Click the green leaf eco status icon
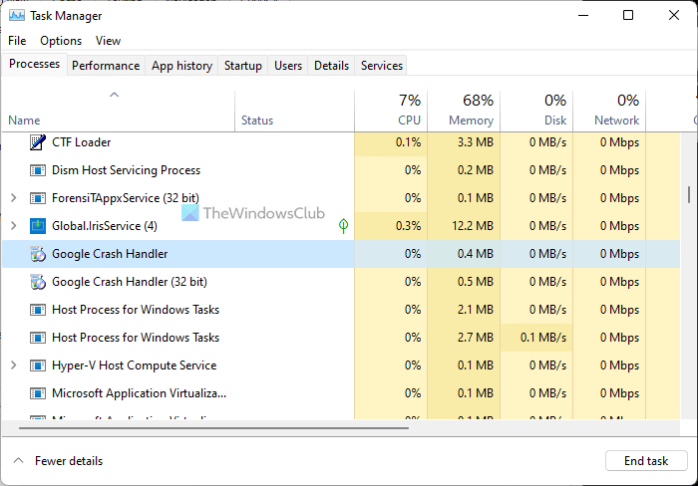The height and width of the screenshot is (486, 698). (x=344, y=226)
